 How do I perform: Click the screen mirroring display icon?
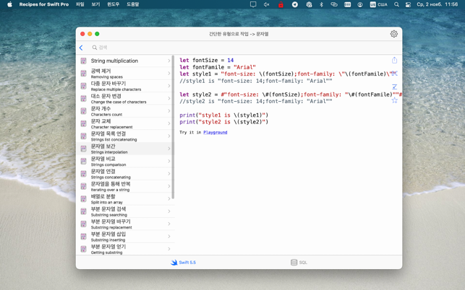click(x=253, y=4)
